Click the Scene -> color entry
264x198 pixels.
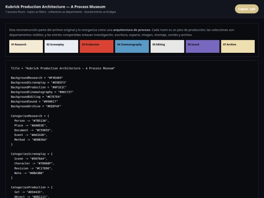click(x=31, y=158)
